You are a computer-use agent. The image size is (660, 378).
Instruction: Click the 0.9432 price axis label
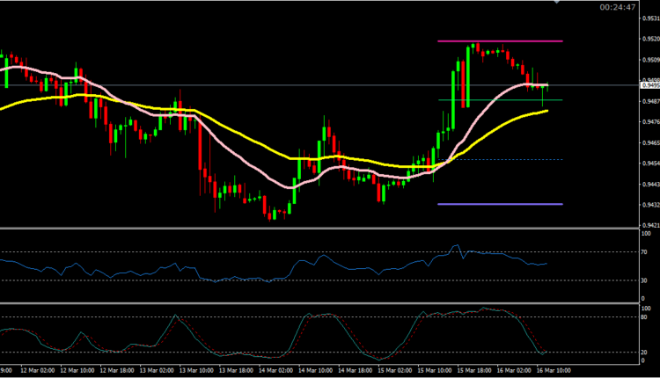tap(648, 205)
